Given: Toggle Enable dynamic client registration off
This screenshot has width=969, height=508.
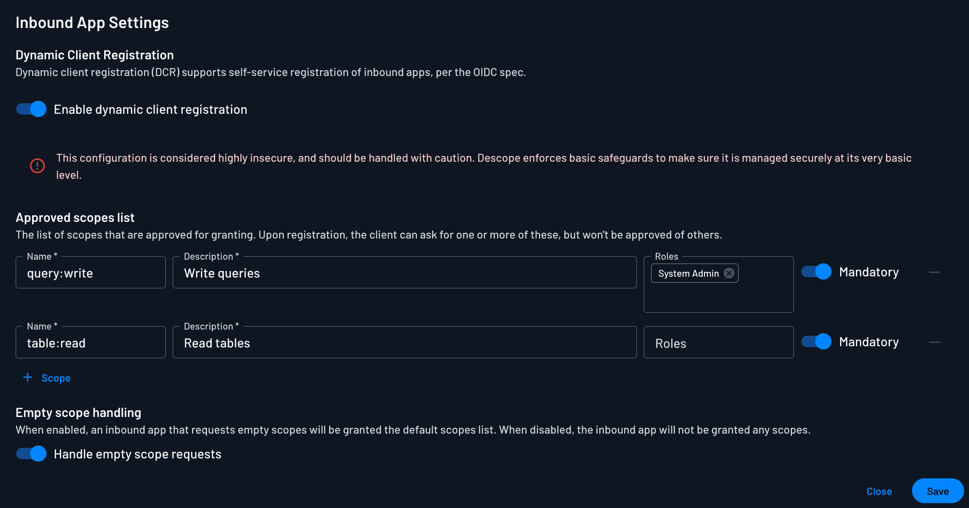Looking at the screenshot, I should point(31,109).
